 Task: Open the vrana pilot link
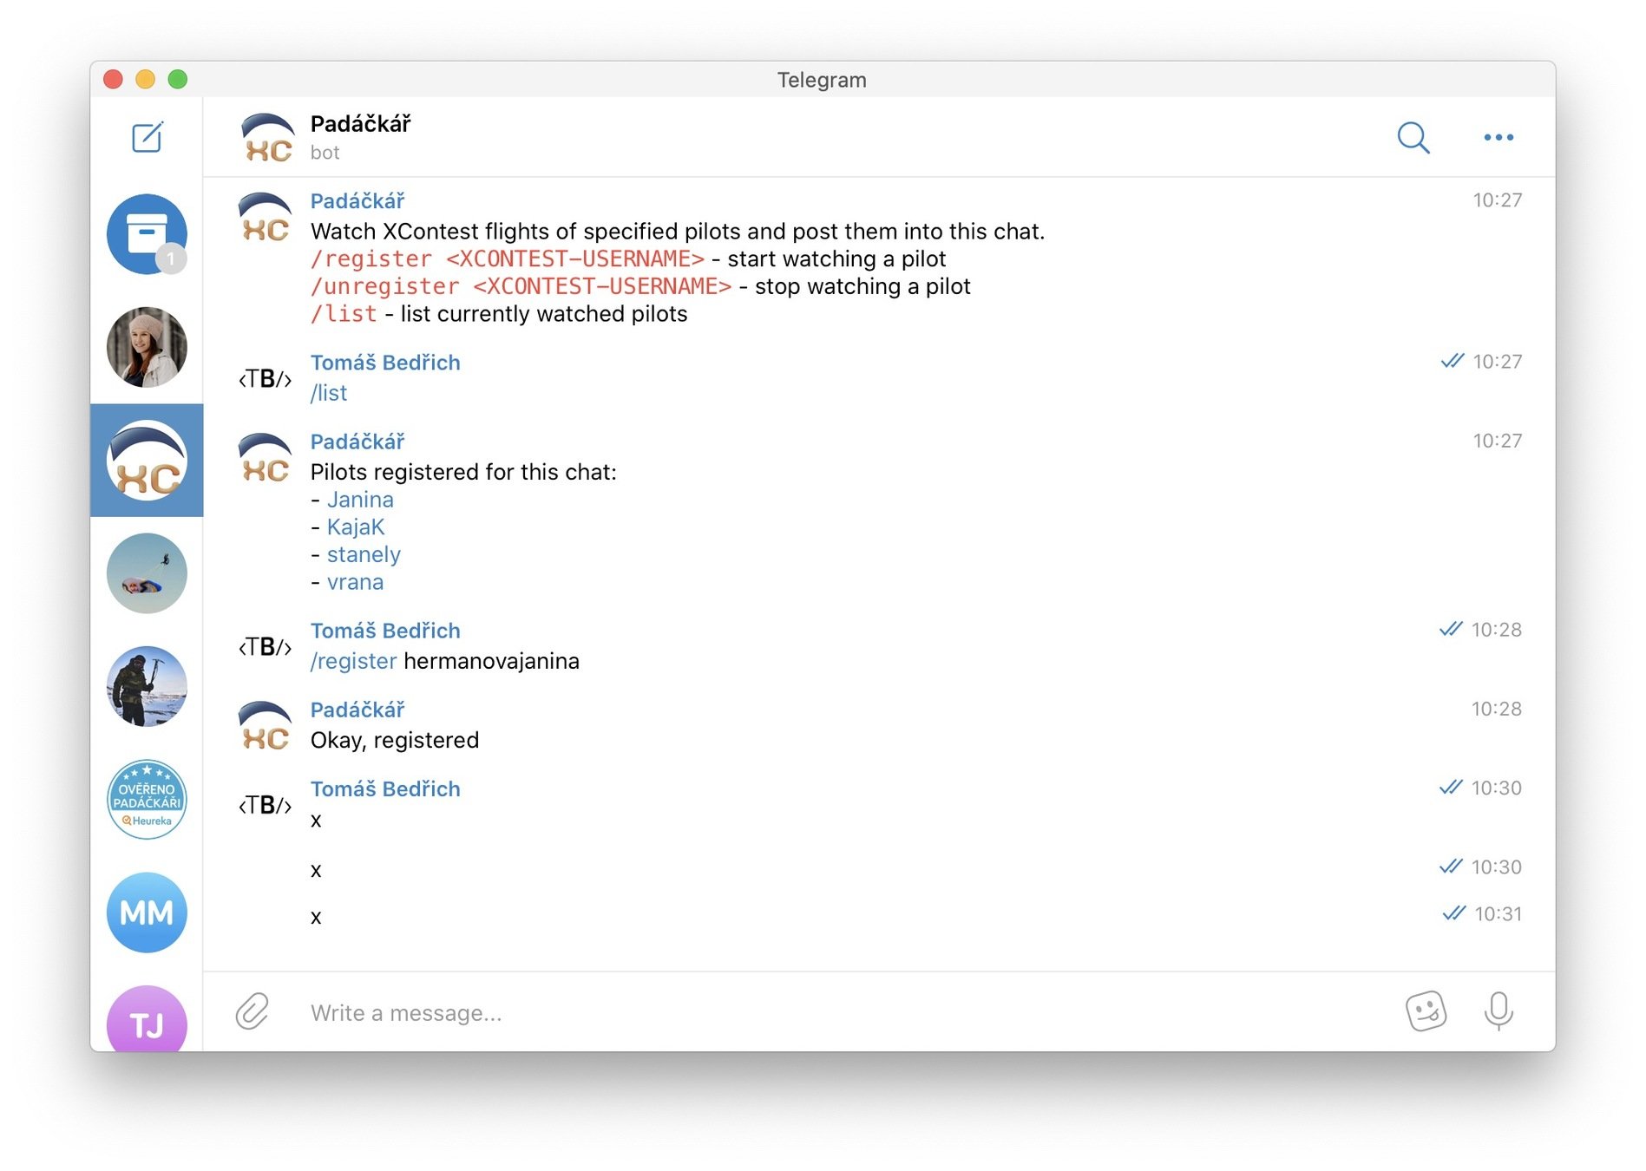tap(355, 583)
